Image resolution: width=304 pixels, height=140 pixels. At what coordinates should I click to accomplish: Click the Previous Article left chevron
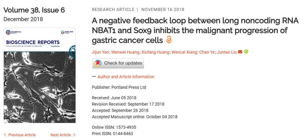pos(5,135)
